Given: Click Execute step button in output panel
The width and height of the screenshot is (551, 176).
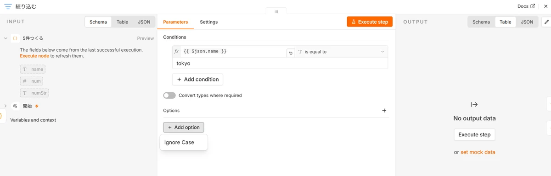Looking at the screenshot, I should click(474, 135).
